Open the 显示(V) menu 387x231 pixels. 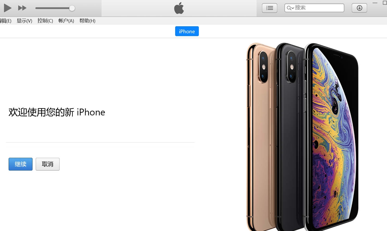24,21
